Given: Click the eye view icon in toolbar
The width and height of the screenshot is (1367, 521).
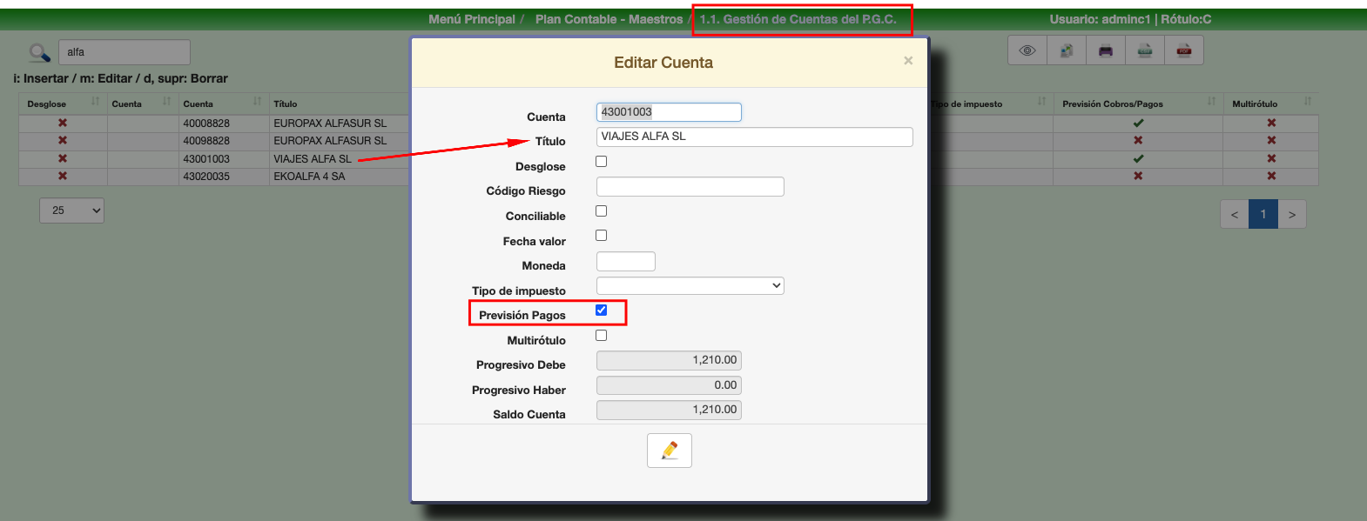Looking at the screenshot, I should [1027, 50].
